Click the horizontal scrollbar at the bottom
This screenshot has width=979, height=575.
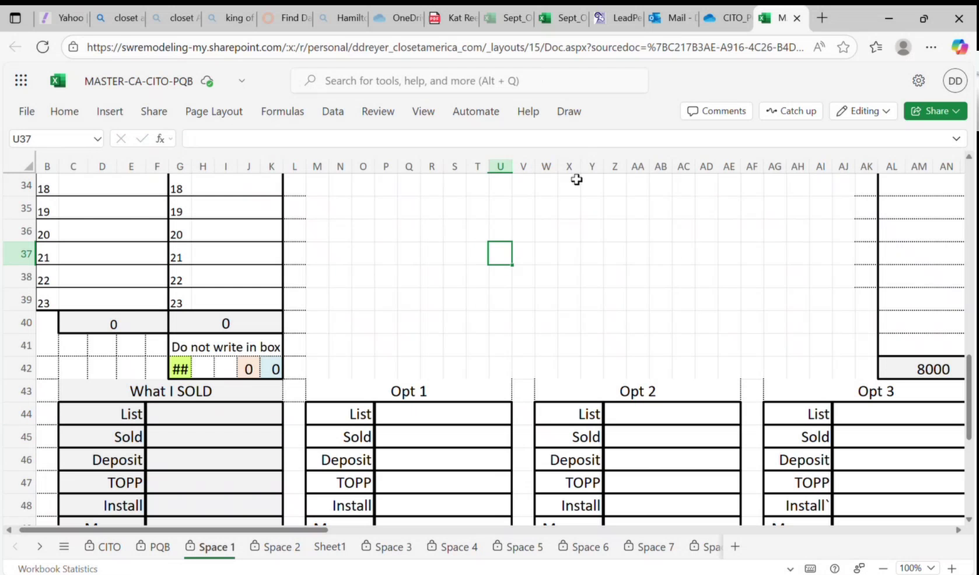click(175, 530)
